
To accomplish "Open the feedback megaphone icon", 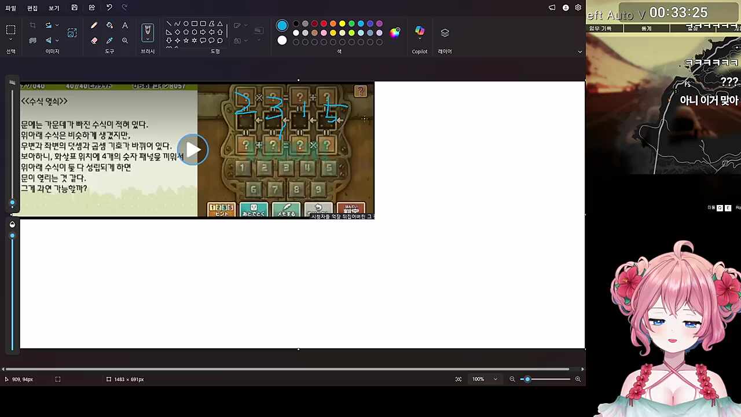I will point(552,8).
